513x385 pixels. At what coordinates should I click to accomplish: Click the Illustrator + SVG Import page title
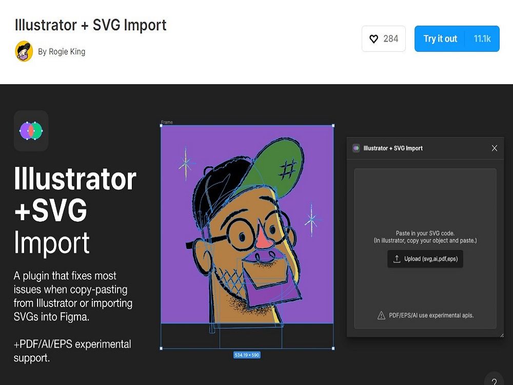(91, 25)
